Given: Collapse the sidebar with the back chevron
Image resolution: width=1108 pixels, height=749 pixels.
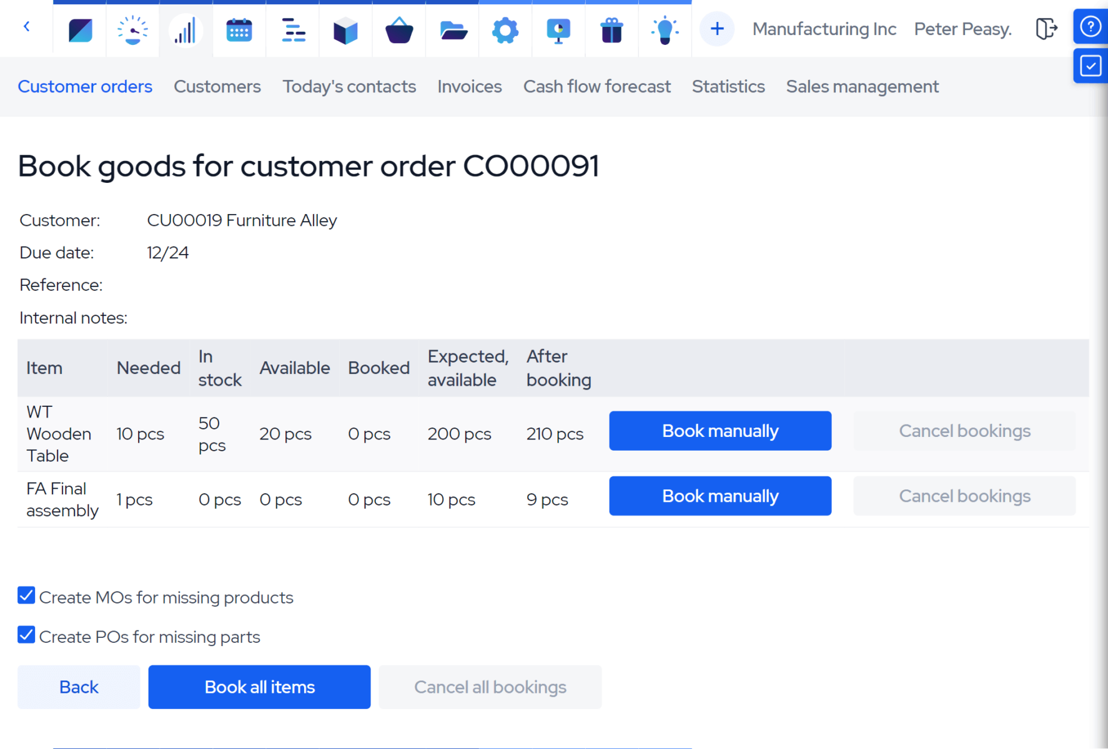Looking at the screenshot, I should point(26,27).
